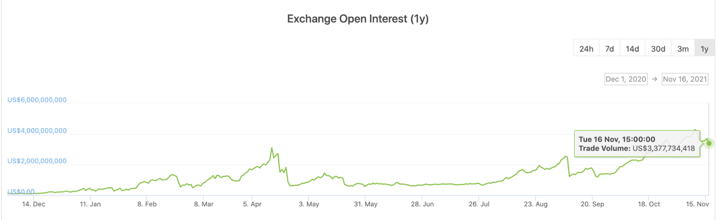Choose the 14d range button

click(632, 48)
